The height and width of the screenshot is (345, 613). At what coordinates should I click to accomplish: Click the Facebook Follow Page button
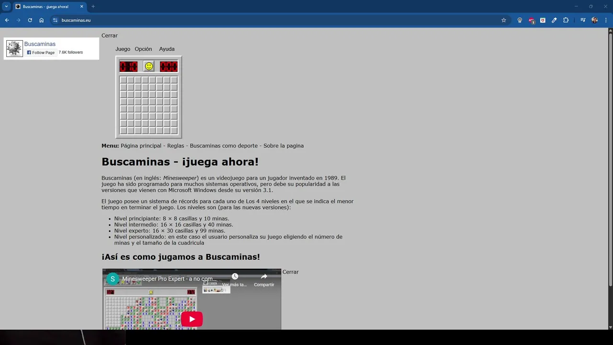41,52
